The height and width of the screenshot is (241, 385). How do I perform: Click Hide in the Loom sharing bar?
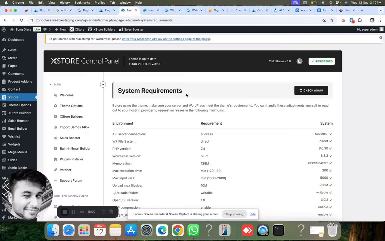point(252,214)
